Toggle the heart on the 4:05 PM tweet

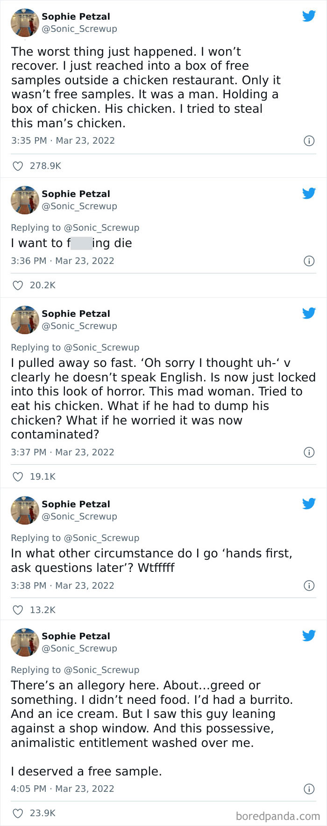tap(18, 813)
